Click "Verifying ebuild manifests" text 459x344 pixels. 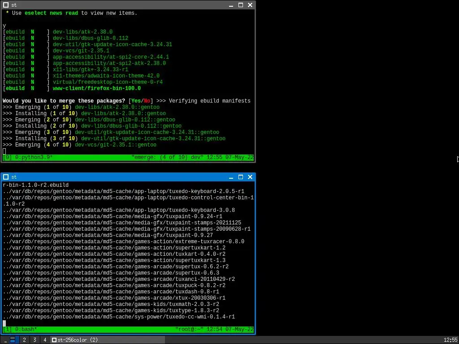click(210, 101)
